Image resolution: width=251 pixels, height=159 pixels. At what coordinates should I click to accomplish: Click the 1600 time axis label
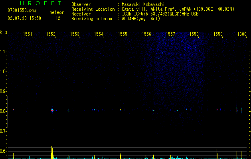coord(242,34)
